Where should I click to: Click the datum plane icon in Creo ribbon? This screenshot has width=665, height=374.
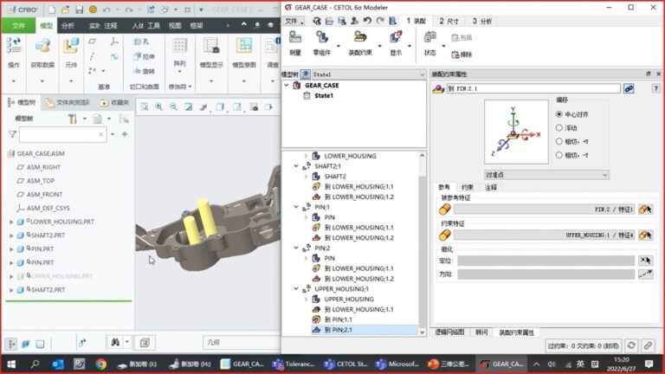click(x=92, y=42)
